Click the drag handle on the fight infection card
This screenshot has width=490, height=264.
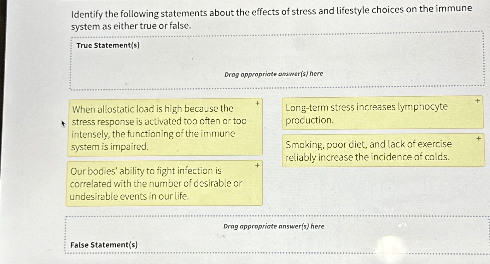click(x=257, y=165)
